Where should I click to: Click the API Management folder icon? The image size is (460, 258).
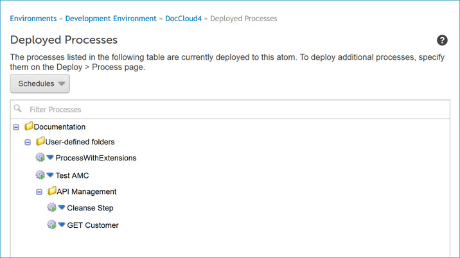(51, 191)
